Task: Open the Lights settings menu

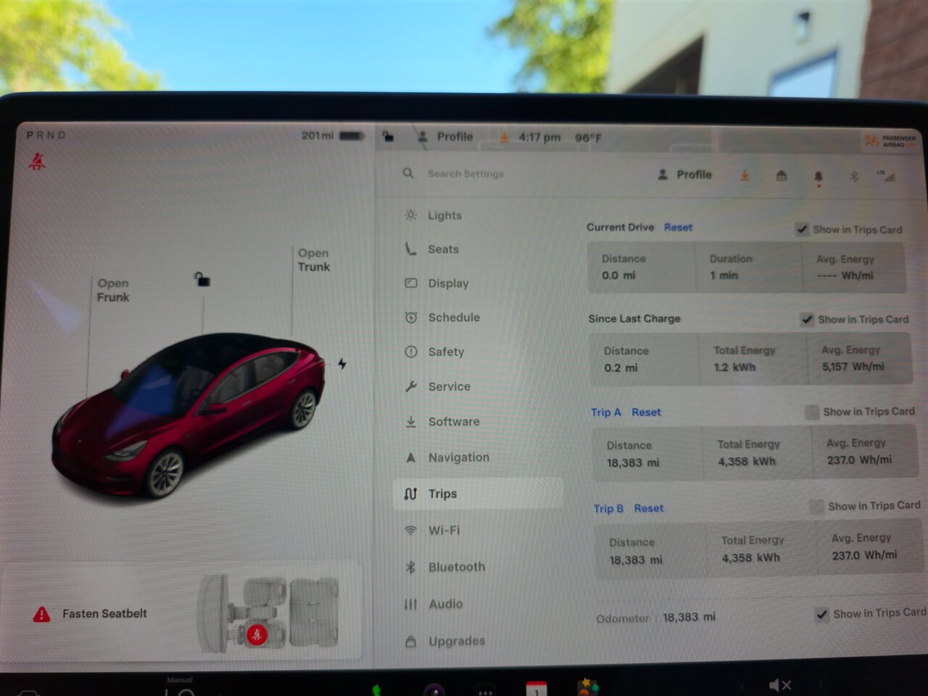Action: tap(444, 215)
